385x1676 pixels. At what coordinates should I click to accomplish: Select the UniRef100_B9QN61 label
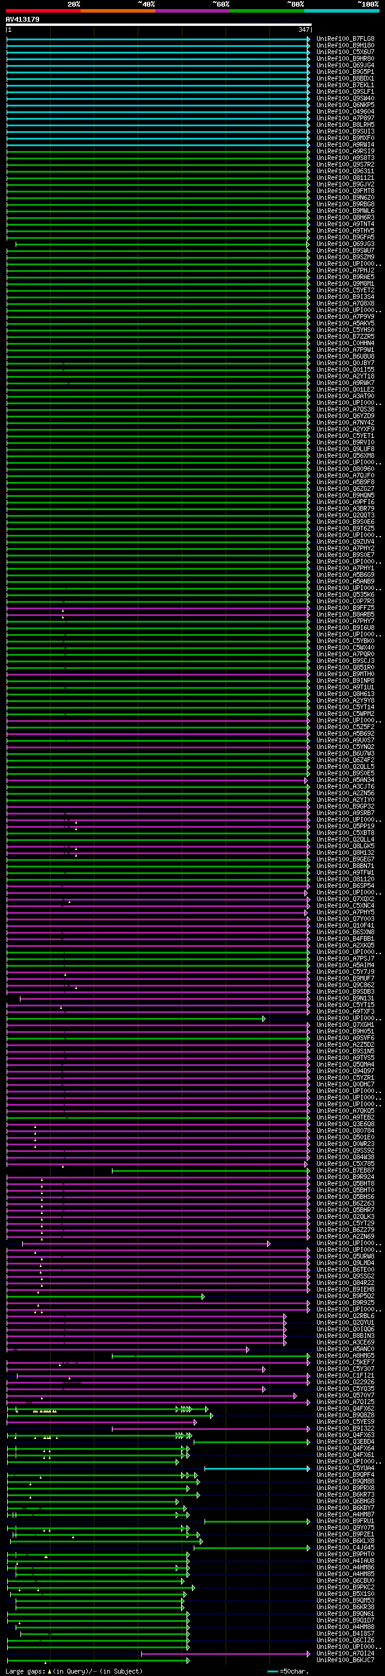(x=345, y=1613)
